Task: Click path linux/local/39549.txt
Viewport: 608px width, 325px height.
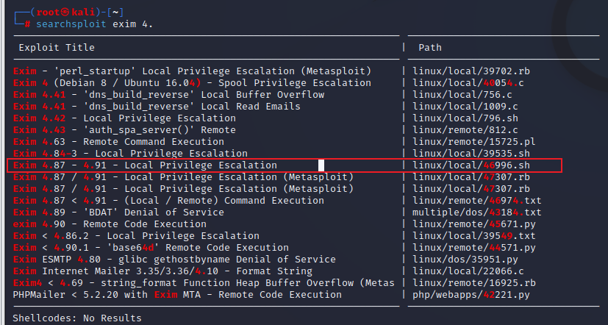Action: 474,236
